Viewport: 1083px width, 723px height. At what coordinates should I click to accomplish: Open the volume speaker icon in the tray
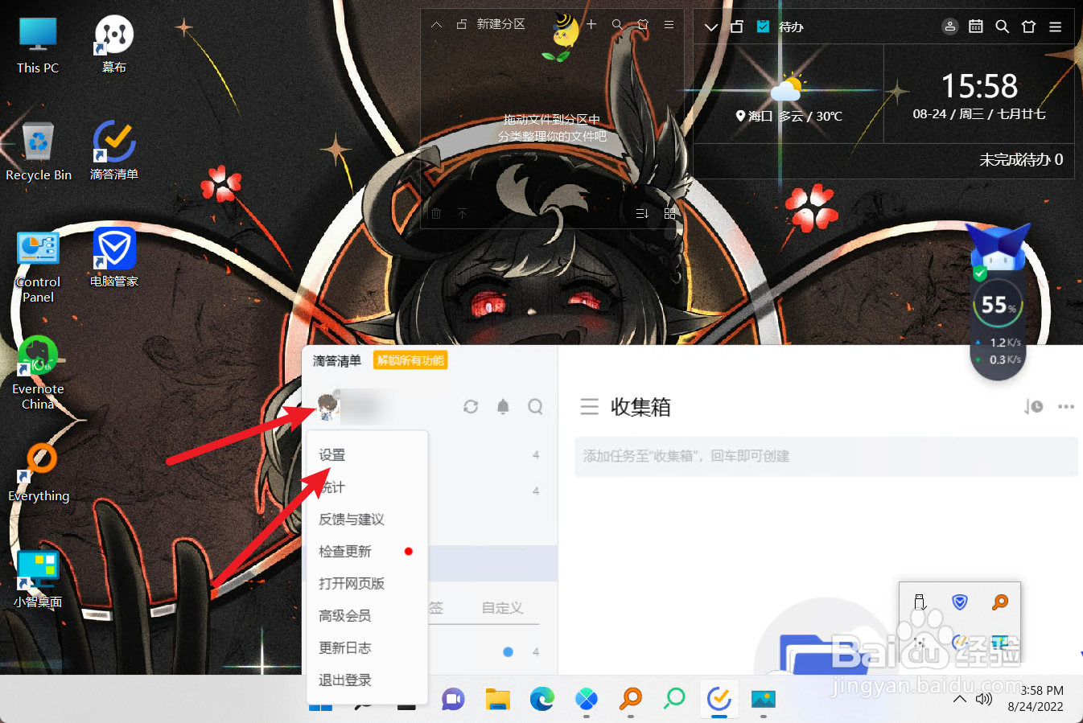coord(983,699)
